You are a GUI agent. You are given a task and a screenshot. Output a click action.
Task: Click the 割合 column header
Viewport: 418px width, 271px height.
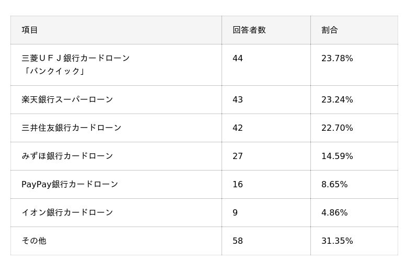click(330, 30)
